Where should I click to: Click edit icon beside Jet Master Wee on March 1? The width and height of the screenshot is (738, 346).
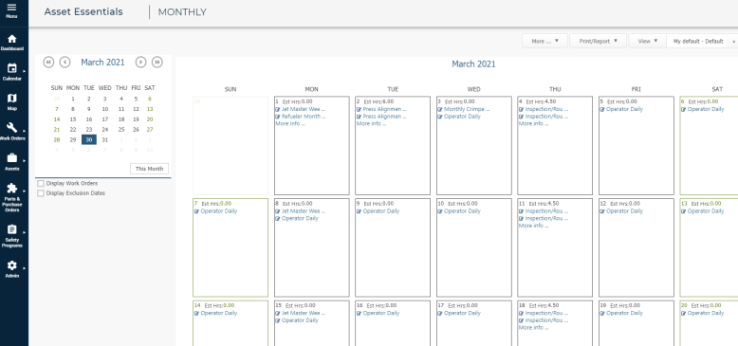(278, 109)
